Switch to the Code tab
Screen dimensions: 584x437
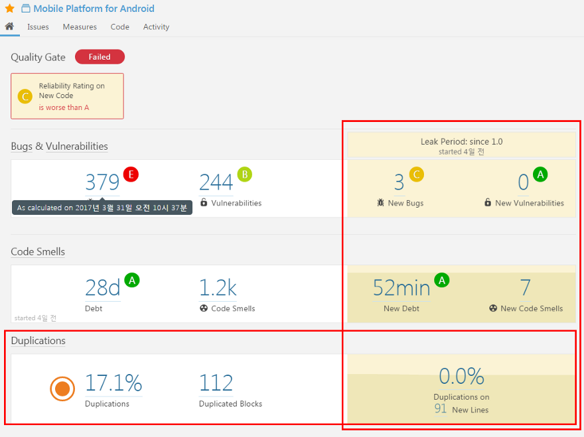[120, 27]
